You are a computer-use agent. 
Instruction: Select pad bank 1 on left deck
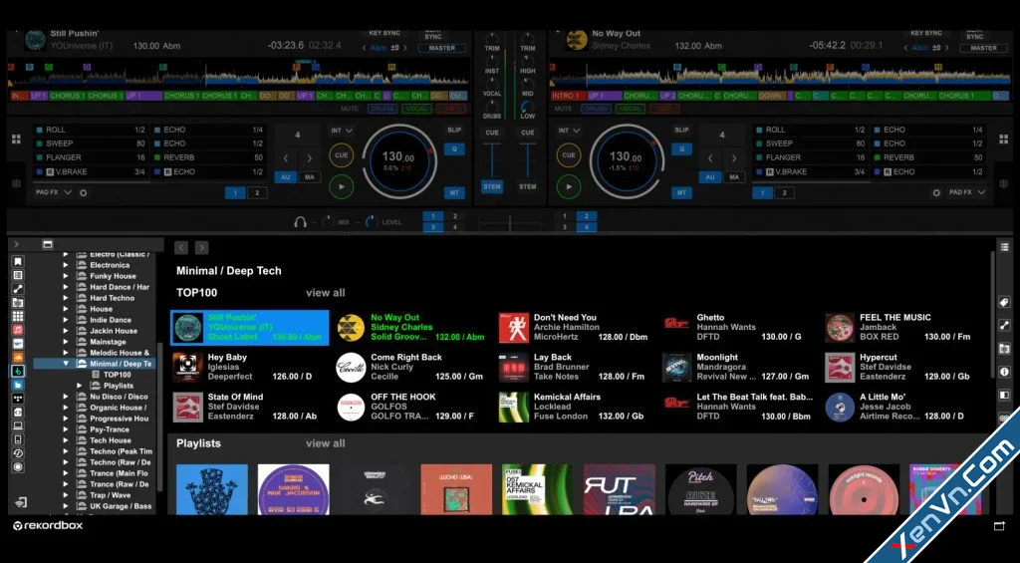(235, 192)
